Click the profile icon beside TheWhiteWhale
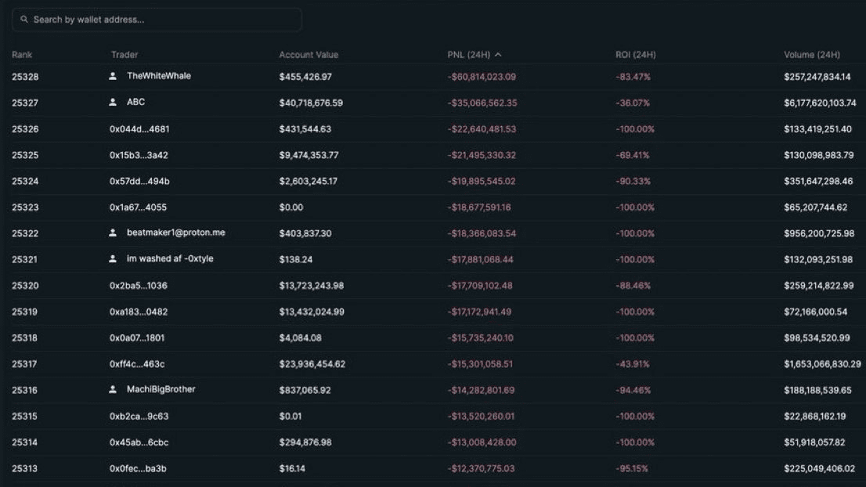Screen dimensions: 866x487 point(113,76)
